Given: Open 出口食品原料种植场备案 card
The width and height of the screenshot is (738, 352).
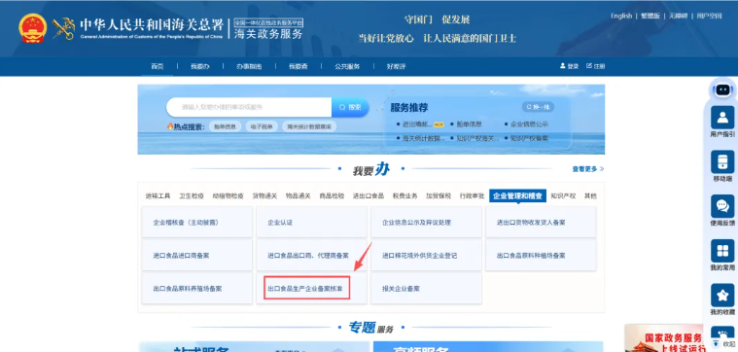Looking at the screenshot, I should 541,256.
